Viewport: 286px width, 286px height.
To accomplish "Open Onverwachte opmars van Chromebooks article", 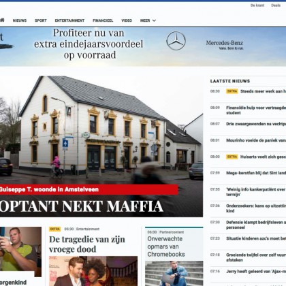I will [166, 247].
